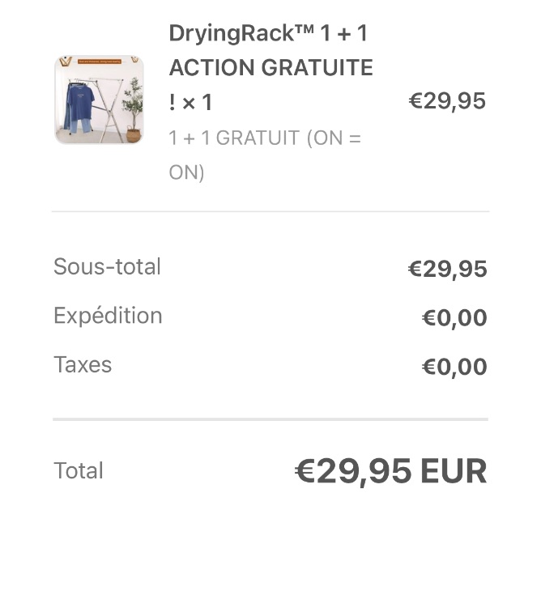Click the potted plant in product image
This screenshot has width=541, height=612.
[133, 110]
